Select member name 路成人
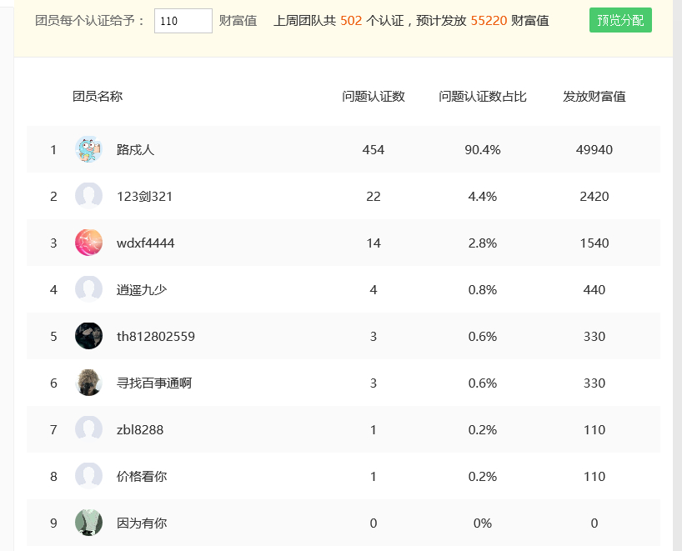 135,149
